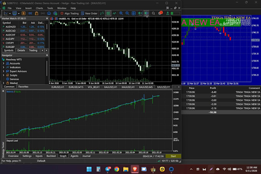261x174 pixels.
Task: Click the Start button in Strategy Tester
Action: coord(173,156)
